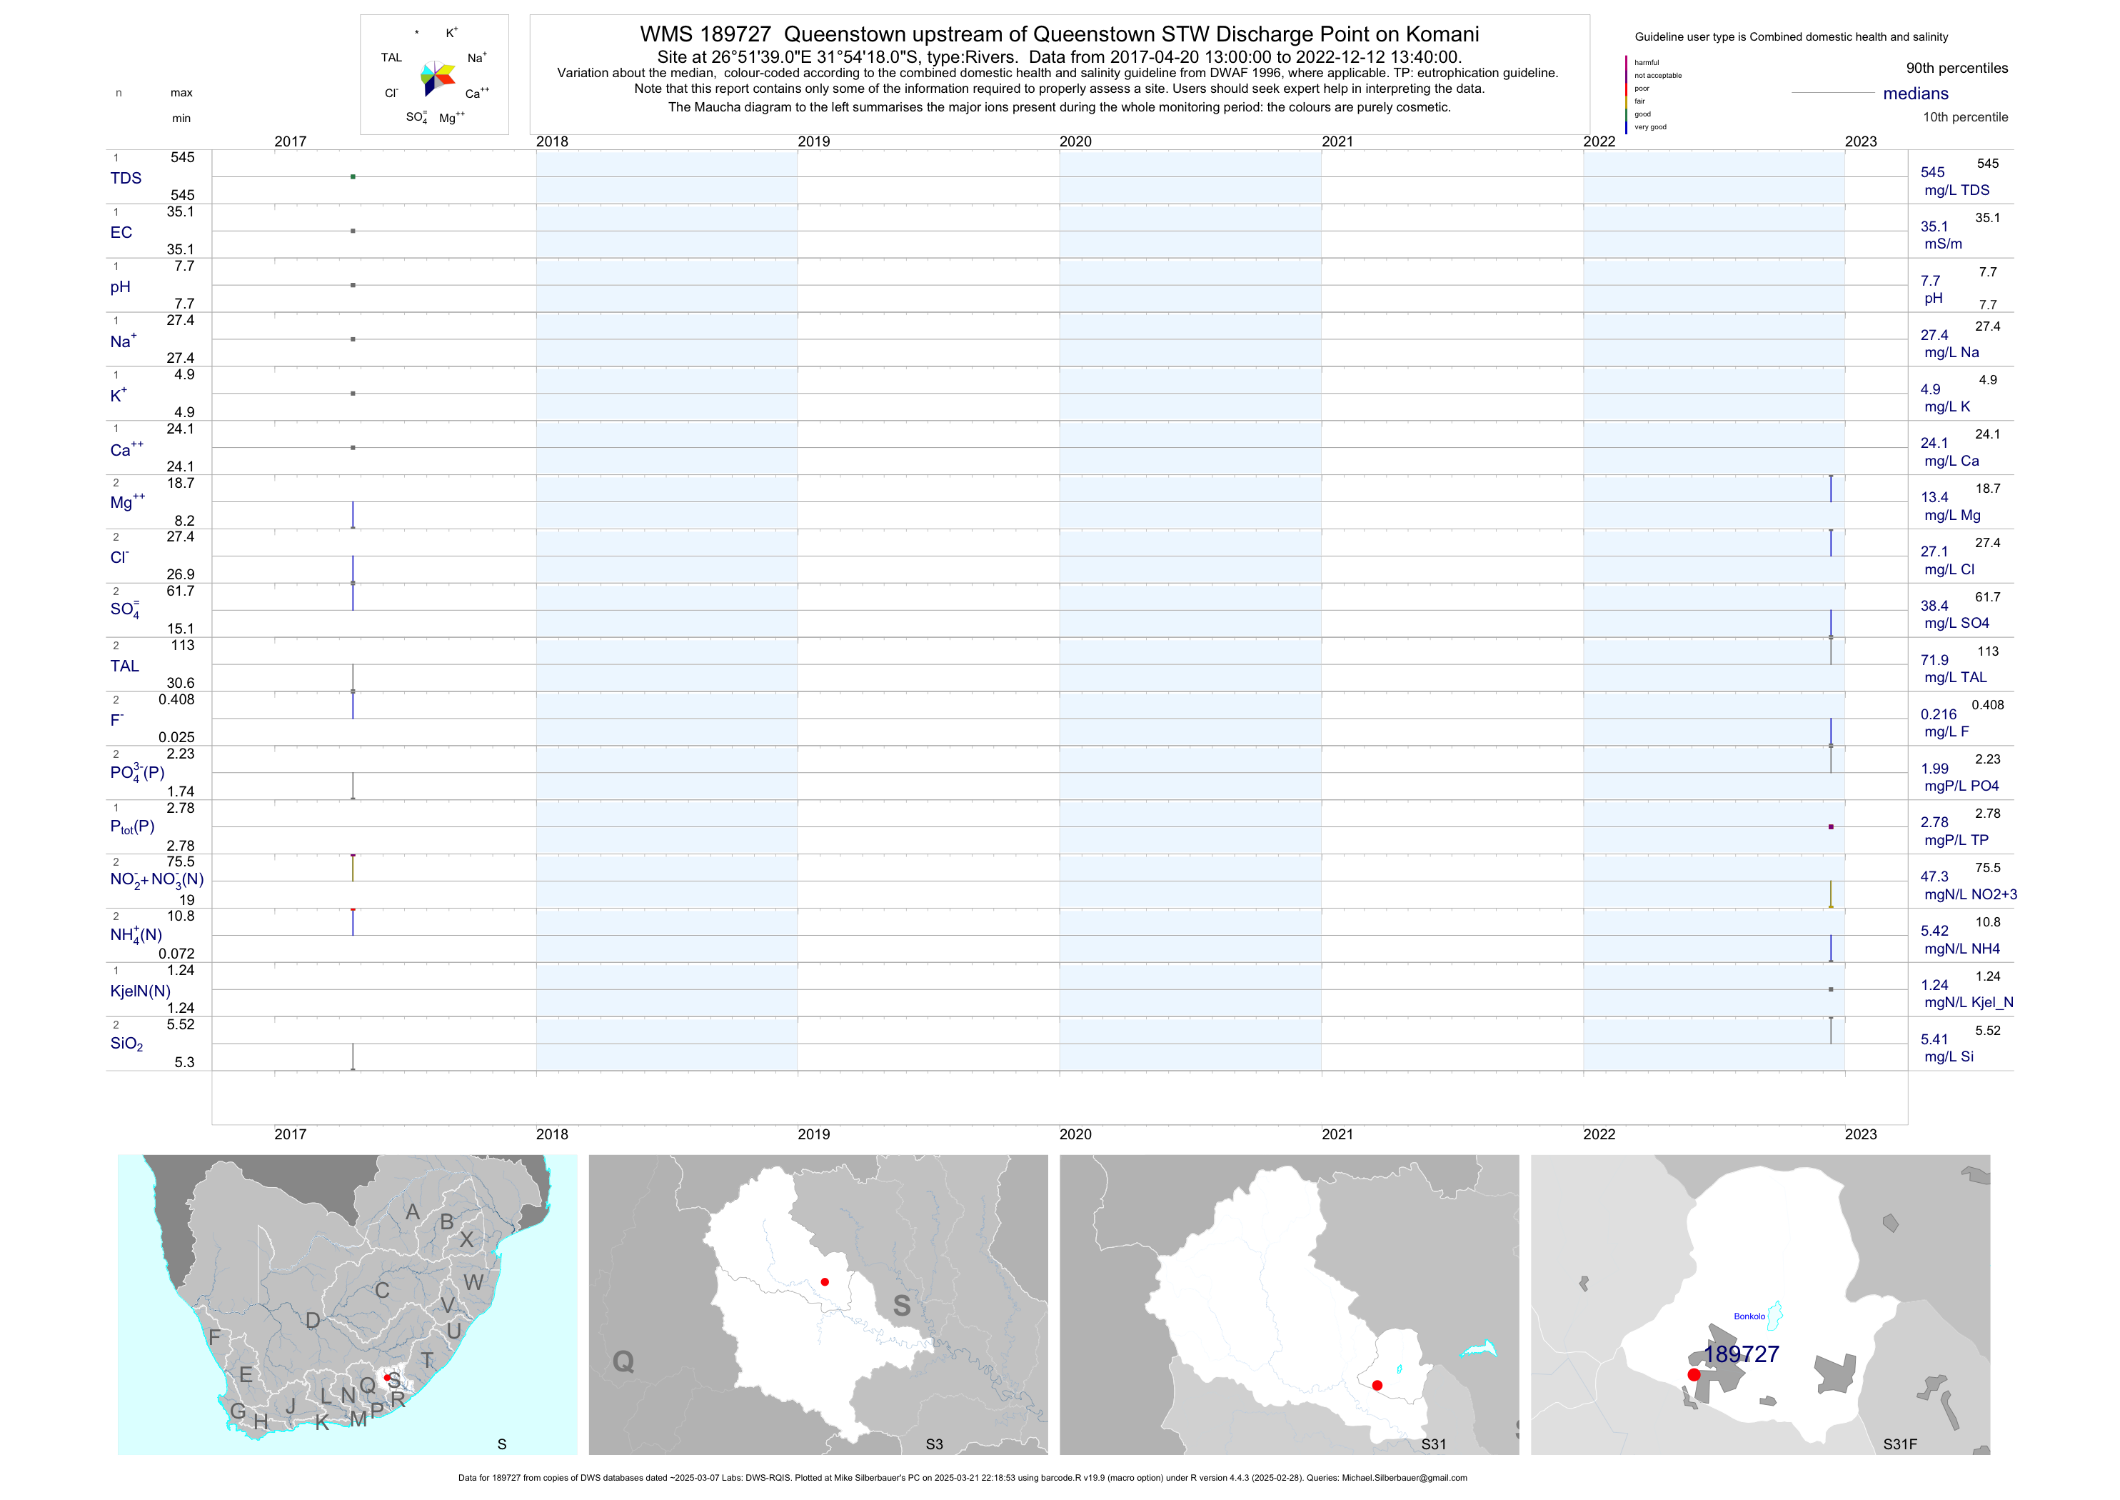Viewport: 2120px width, 1500px height.
Task: Click the red dot on South Africa map
Action: coord(387,1377)
